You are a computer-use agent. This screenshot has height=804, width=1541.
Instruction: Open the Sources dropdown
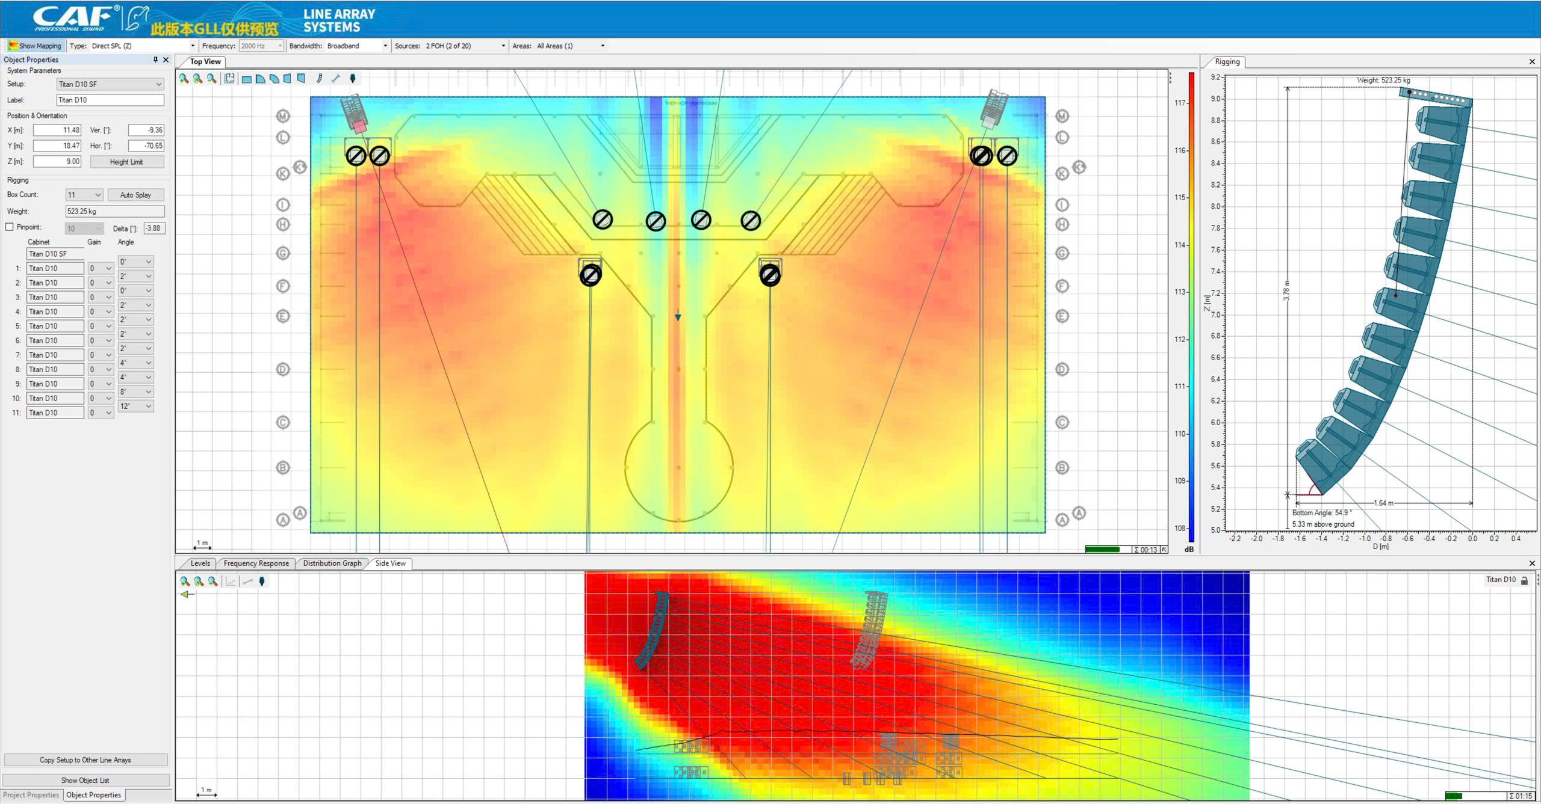tap(465, 46)
